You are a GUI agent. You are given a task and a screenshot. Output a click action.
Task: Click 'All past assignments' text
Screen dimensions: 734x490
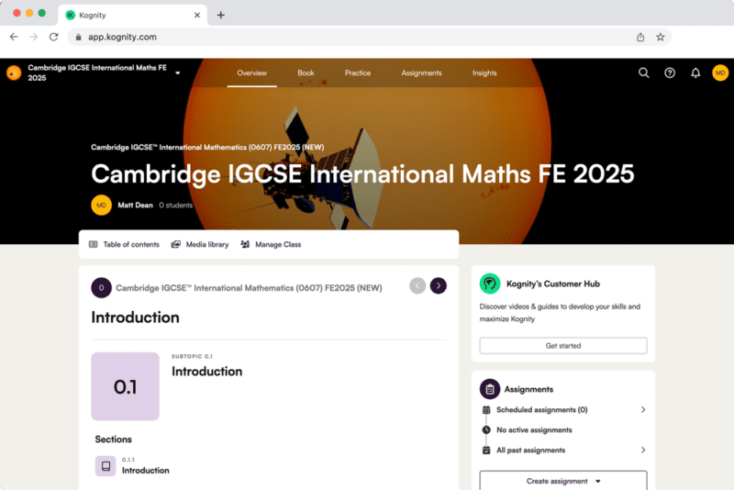click(x=530, y=450)
